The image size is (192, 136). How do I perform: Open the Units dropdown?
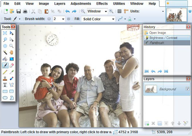point(163,11)
